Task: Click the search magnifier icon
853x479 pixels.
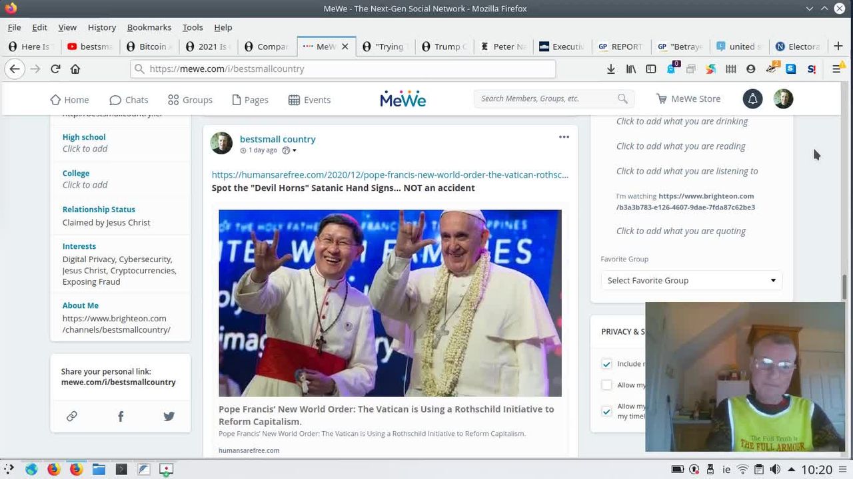Action: pyautogui.click(x=622, y=99)
